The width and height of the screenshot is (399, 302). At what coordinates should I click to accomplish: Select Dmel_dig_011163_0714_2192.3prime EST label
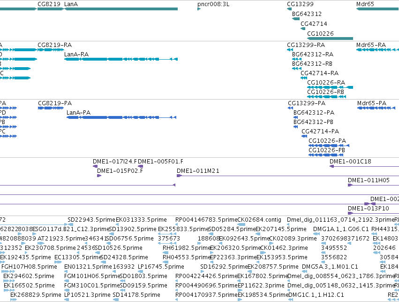tap(340, 220)
